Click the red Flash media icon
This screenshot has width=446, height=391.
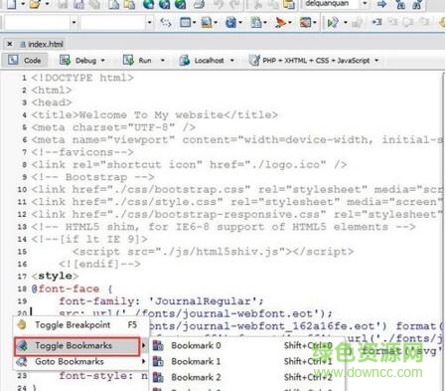pos(280,23)
